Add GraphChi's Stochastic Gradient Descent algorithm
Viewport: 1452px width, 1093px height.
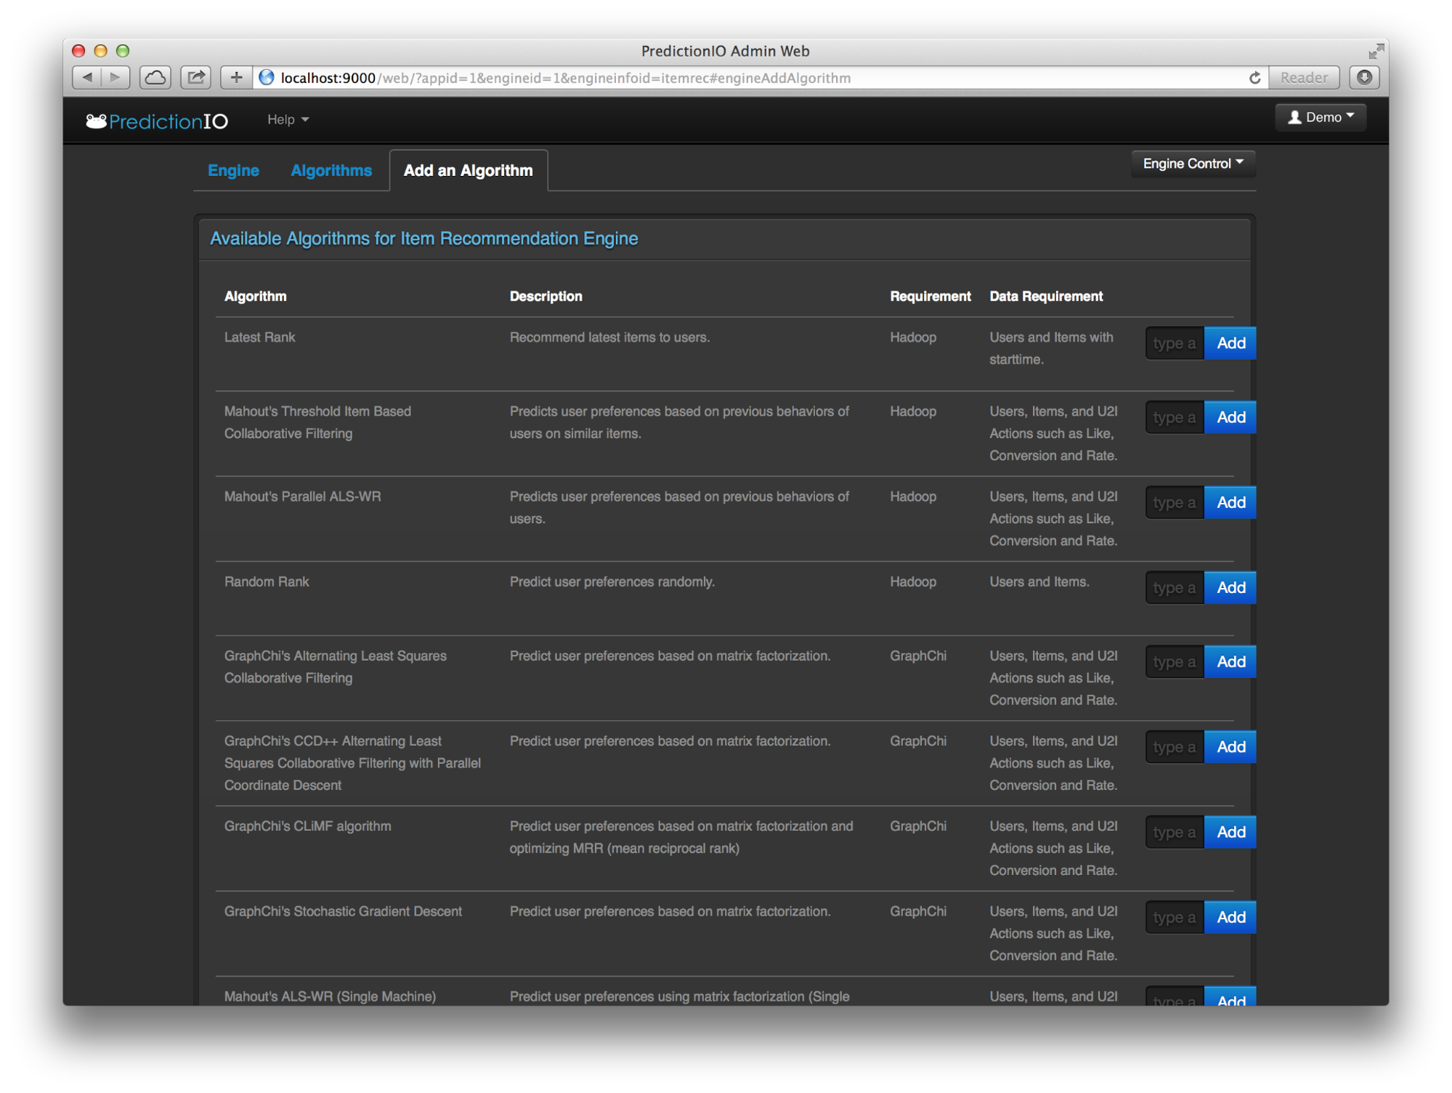coord(1230,917)
